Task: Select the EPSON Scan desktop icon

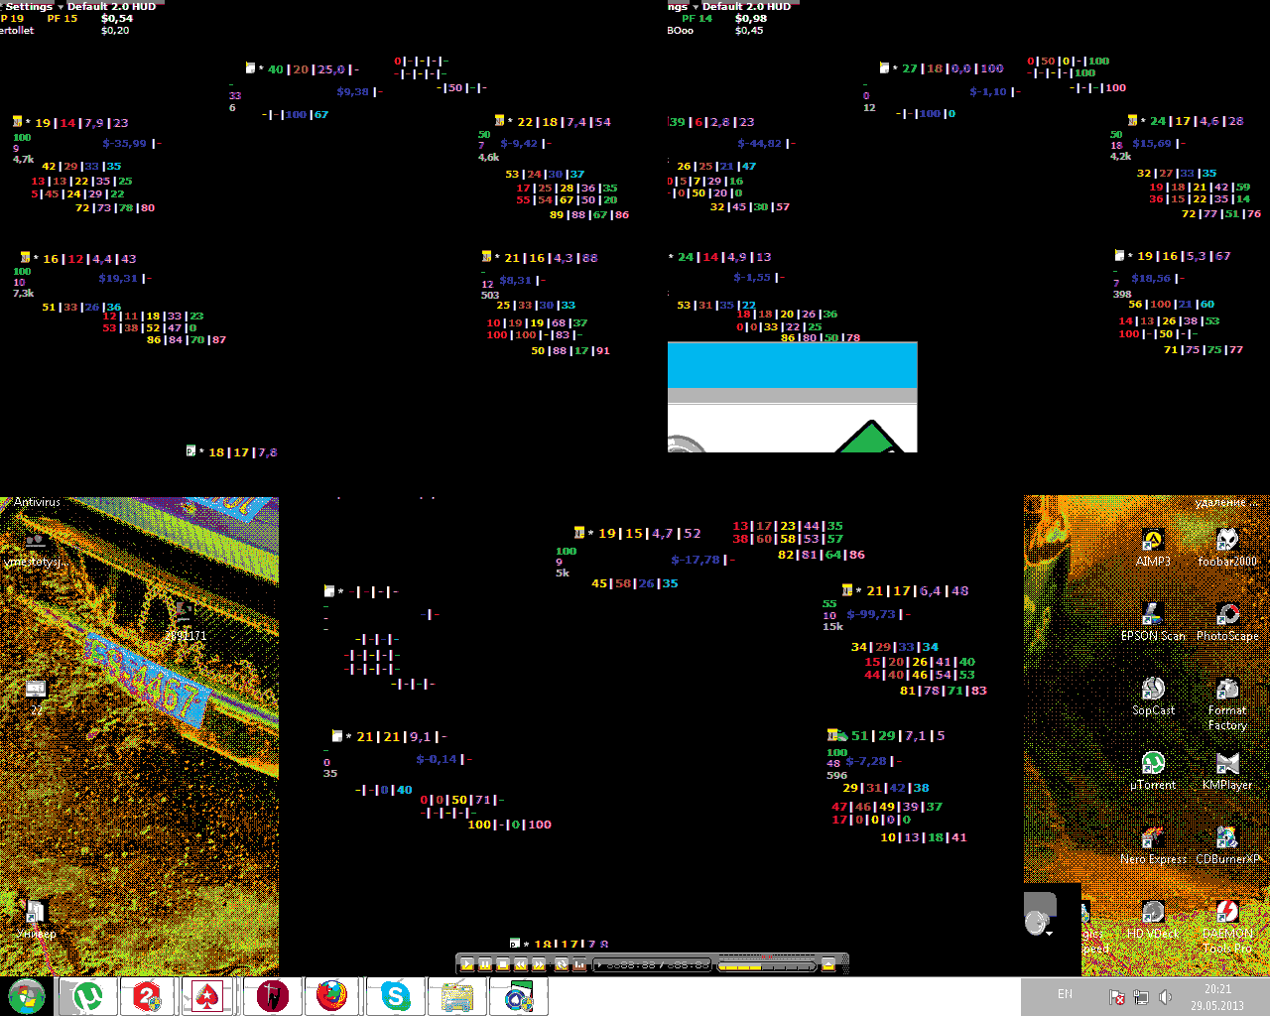Action: (x=1153, y=622)
